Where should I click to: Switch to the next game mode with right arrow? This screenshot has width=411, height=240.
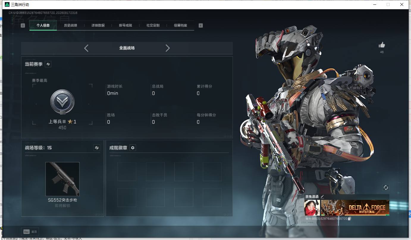coord(168,48)
